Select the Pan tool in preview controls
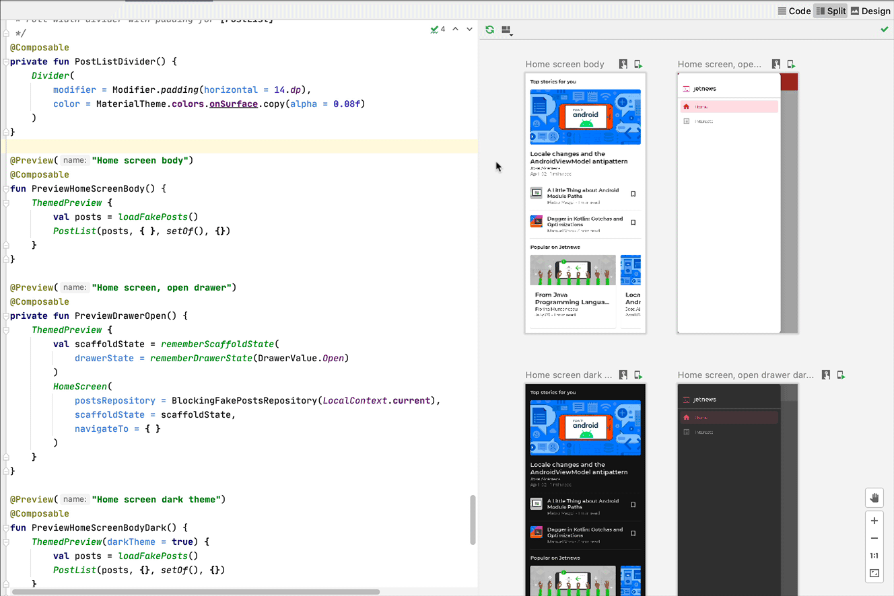 tap(874, 498)
